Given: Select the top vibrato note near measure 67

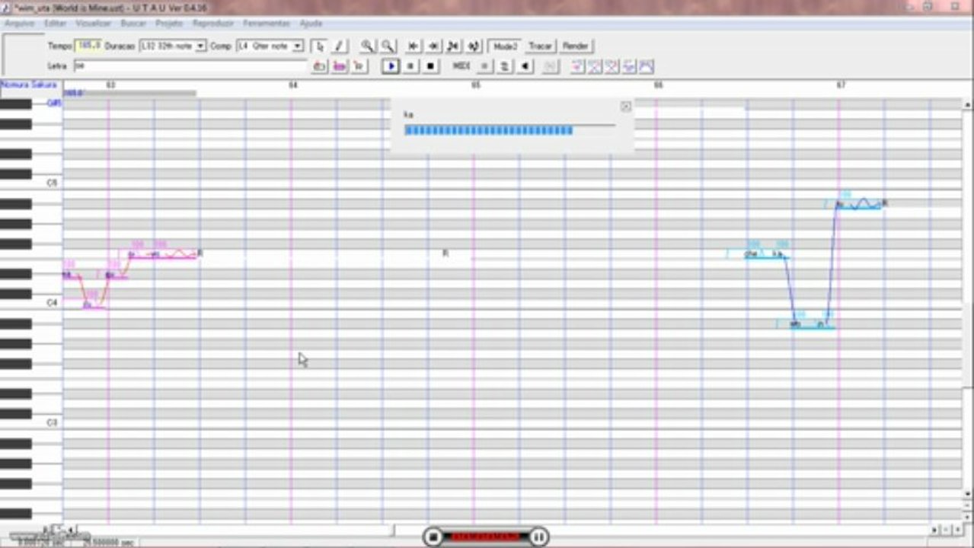Looking at the screenshot, I should 859,204.
